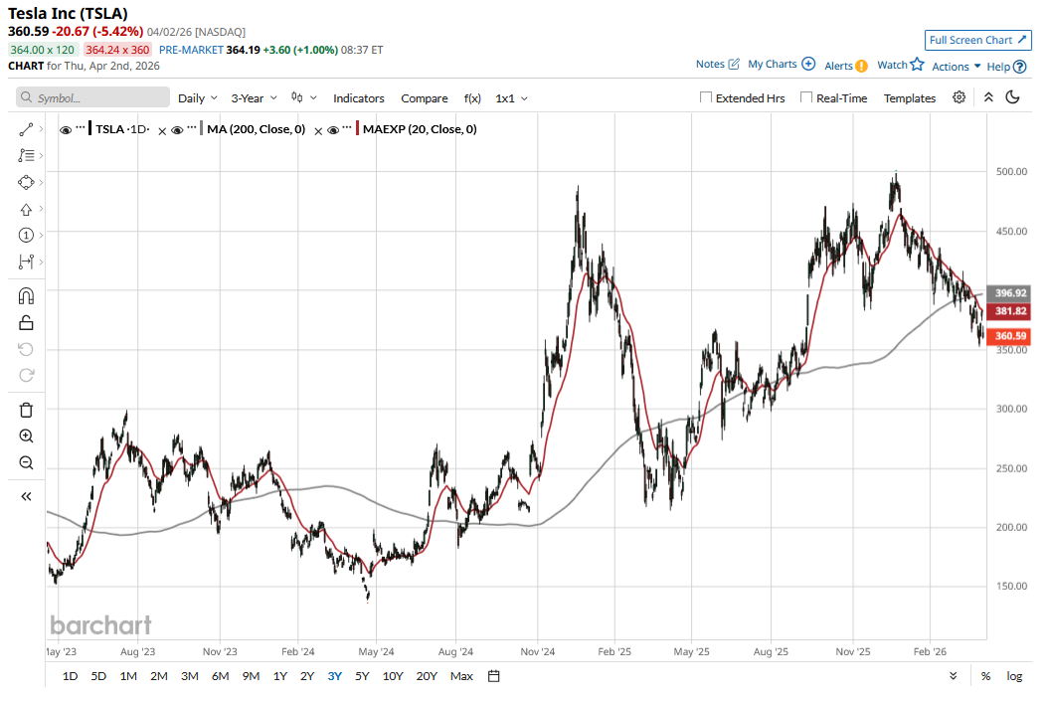Add to My Charts plus icon
Screen dimensions: 1044x701
coord(808,64)
